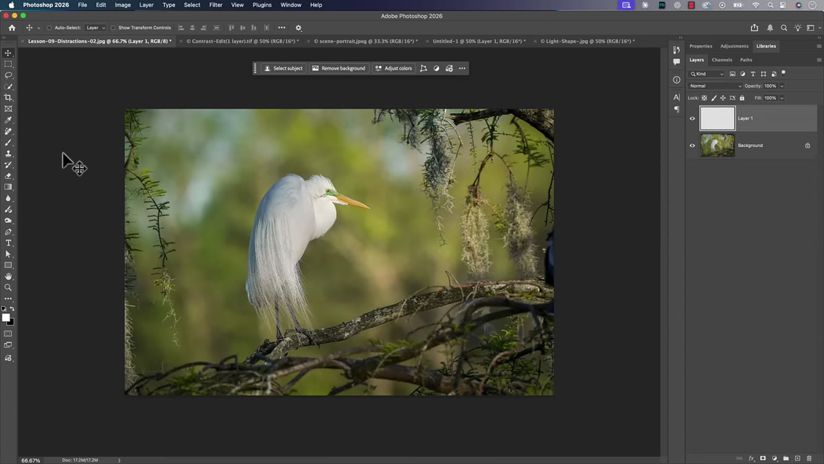The width and height of the screenshot is (824, 464).
Task: Add a layer mask from Layers footer
Action: click(763, 458)
